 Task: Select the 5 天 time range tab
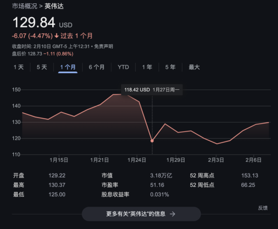pyautogui.click(x=42, y=67)
